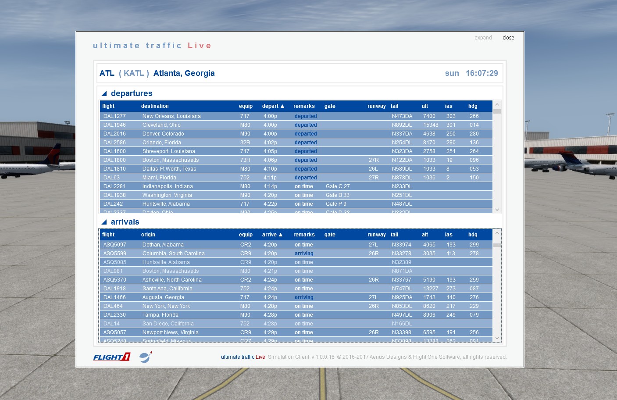617x400 pixels.
Task: Click Gate B 33 cell
Action: point(338,195)
